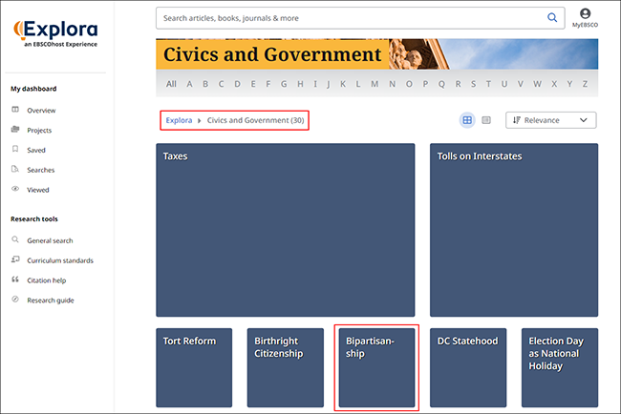The height and width of the screenshot is (414, 621).
Task: Filter topics by letter X
Action: point(554,84)
